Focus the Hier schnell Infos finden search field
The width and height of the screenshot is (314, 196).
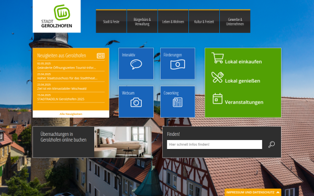pyautogui.click(x=215, y=144)
